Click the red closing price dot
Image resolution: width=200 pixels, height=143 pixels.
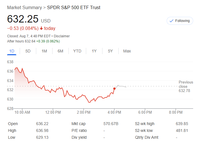point(114,89)
